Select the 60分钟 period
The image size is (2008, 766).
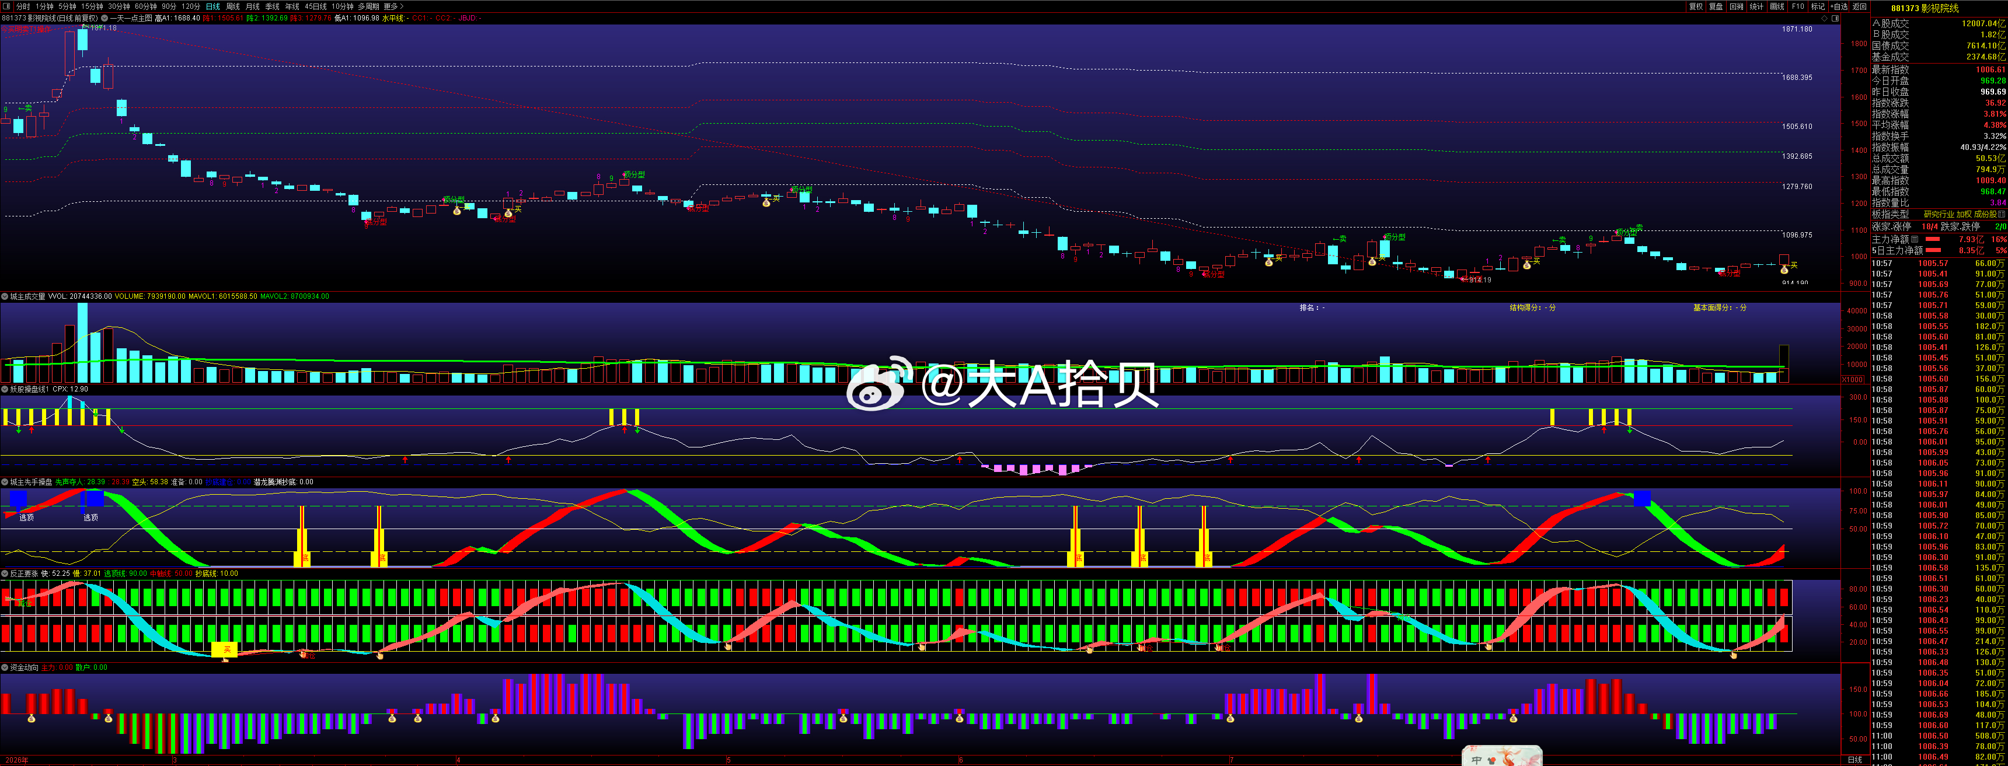(x=146, y=6)
